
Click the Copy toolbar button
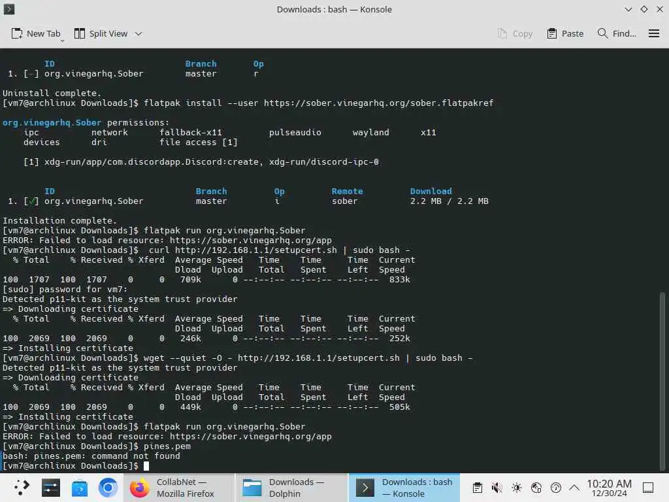pyautogui.click(x=515, y=34)
